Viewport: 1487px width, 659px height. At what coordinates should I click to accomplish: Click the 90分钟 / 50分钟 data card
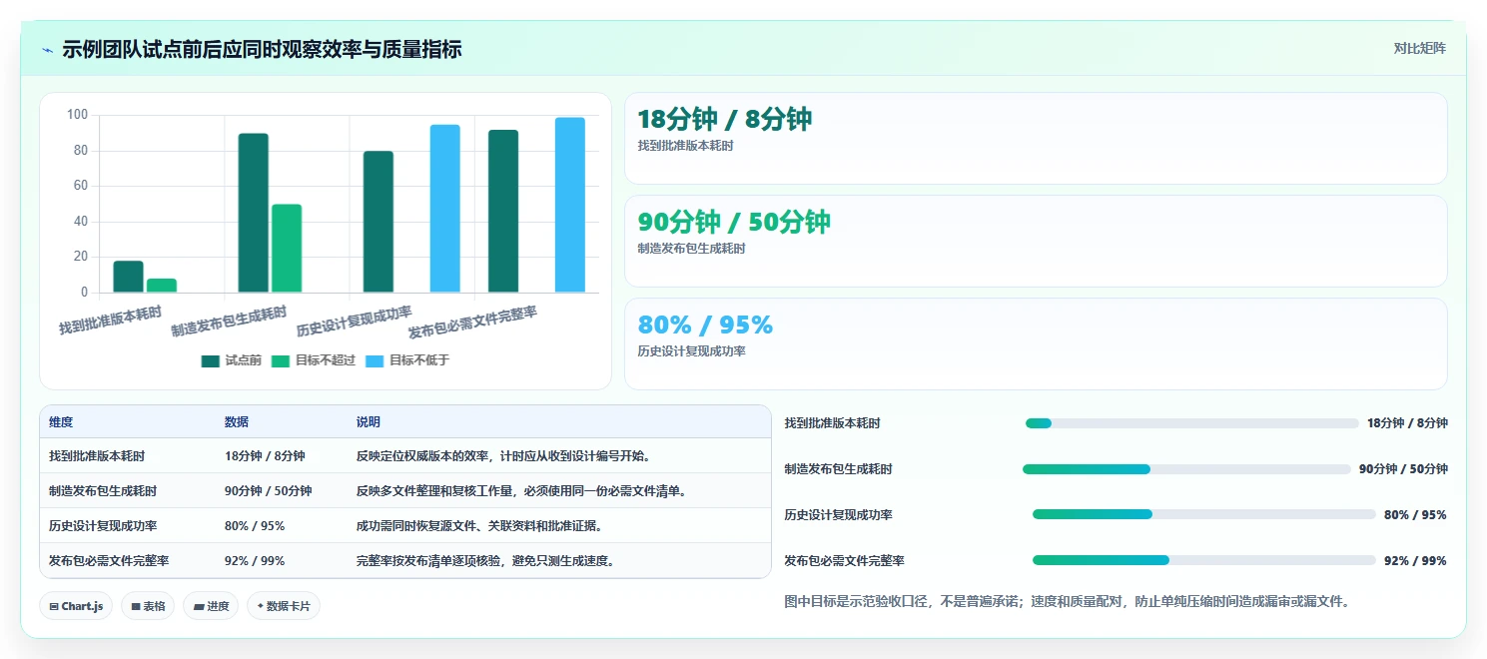(x=1036, y=242)
